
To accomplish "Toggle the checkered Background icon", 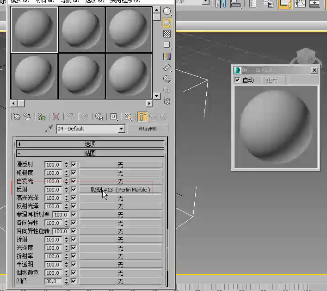I will pyautogui.click(x=167, y=34).
